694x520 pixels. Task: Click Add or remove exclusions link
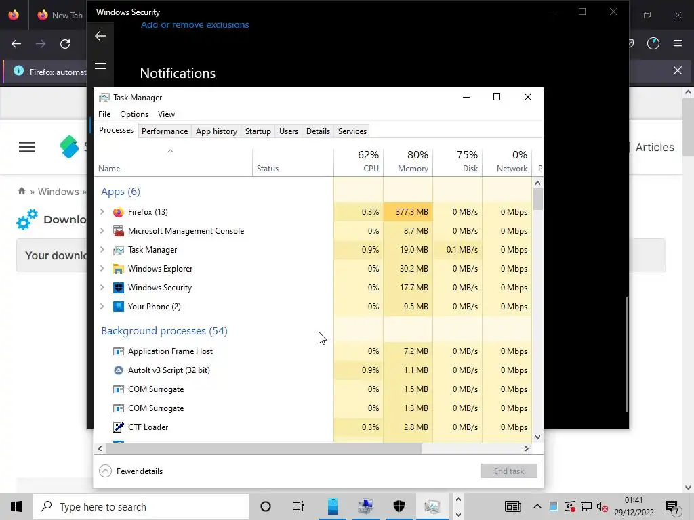pyautogui.click(x=195, y=25)
